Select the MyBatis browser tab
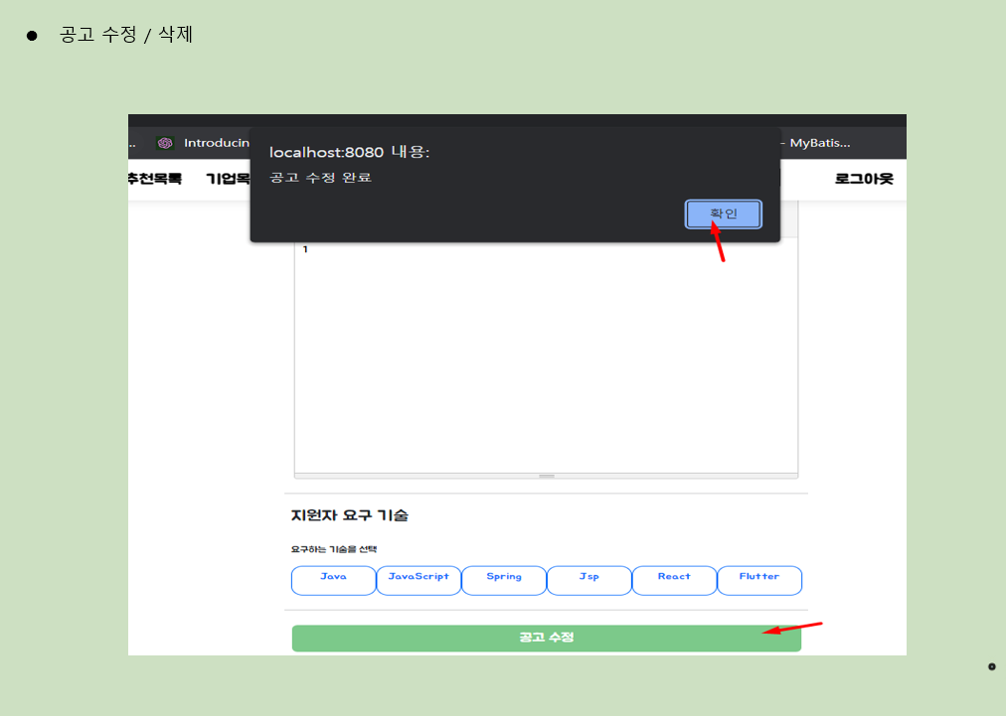Screen dimensions: 1006x716 pyautogui.click(x=818, y=142)
